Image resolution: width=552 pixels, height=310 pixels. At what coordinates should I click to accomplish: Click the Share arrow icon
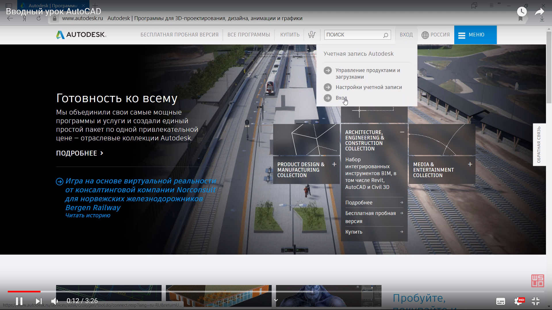coord(539,12)
